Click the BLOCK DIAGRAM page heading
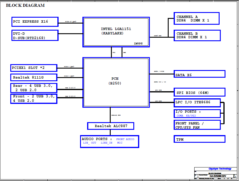This screenshot has width=239, height=181. pos(25,5)
